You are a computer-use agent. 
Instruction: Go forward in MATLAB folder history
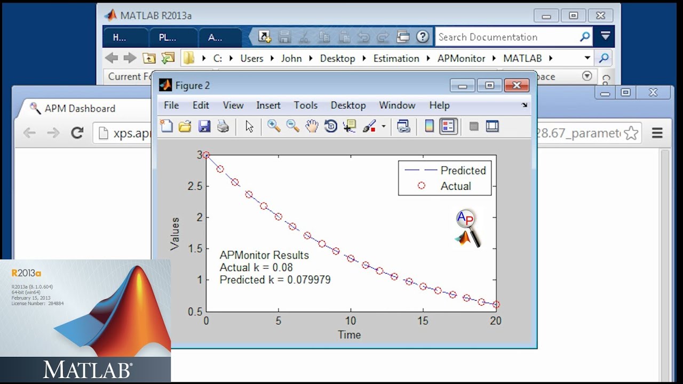click(130, 58)
